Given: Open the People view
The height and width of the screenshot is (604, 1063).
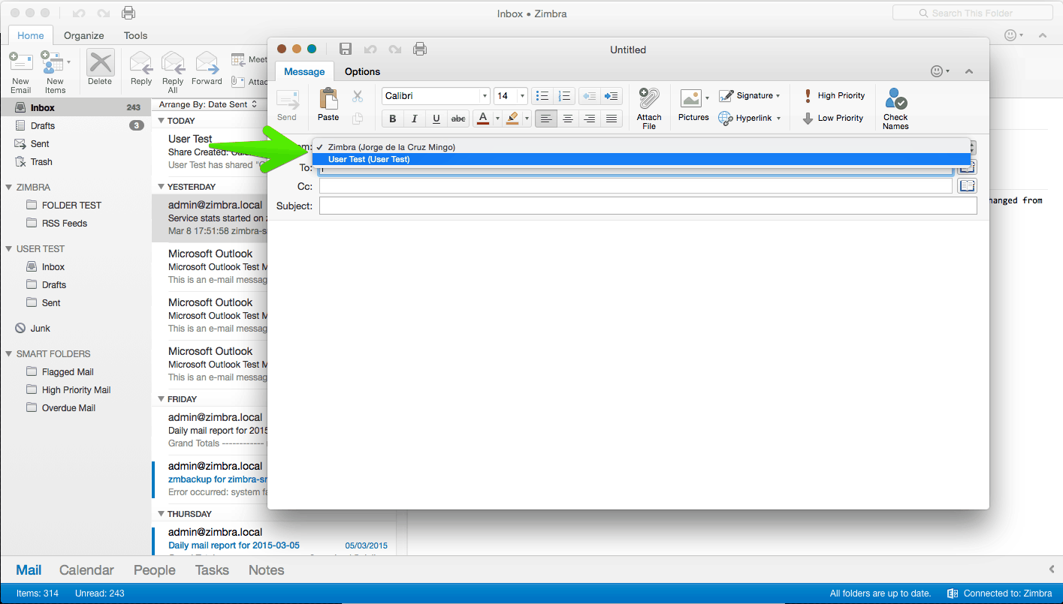Looking at the screenshot, I should click(x=155, y=570).
